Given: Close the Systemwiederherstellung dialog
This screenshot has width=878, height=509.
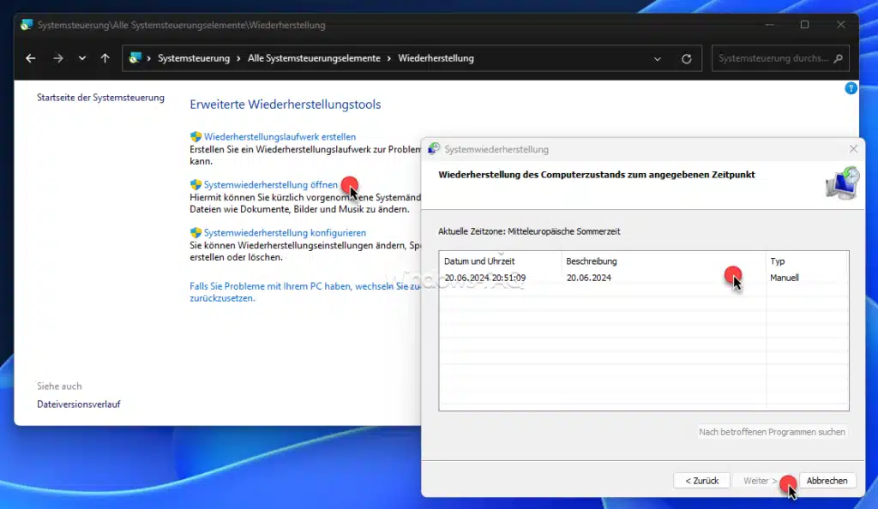Looking at the screenshot, I should [x=853, y=149].
